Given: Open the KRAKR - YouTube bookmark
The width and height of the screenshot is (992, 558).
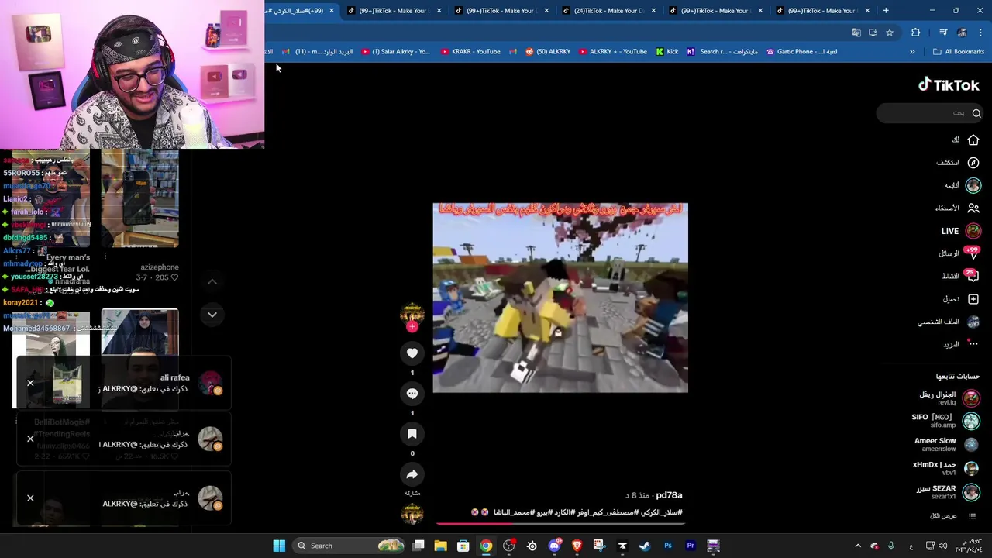Looking at the screenshot, I should 470,52.
